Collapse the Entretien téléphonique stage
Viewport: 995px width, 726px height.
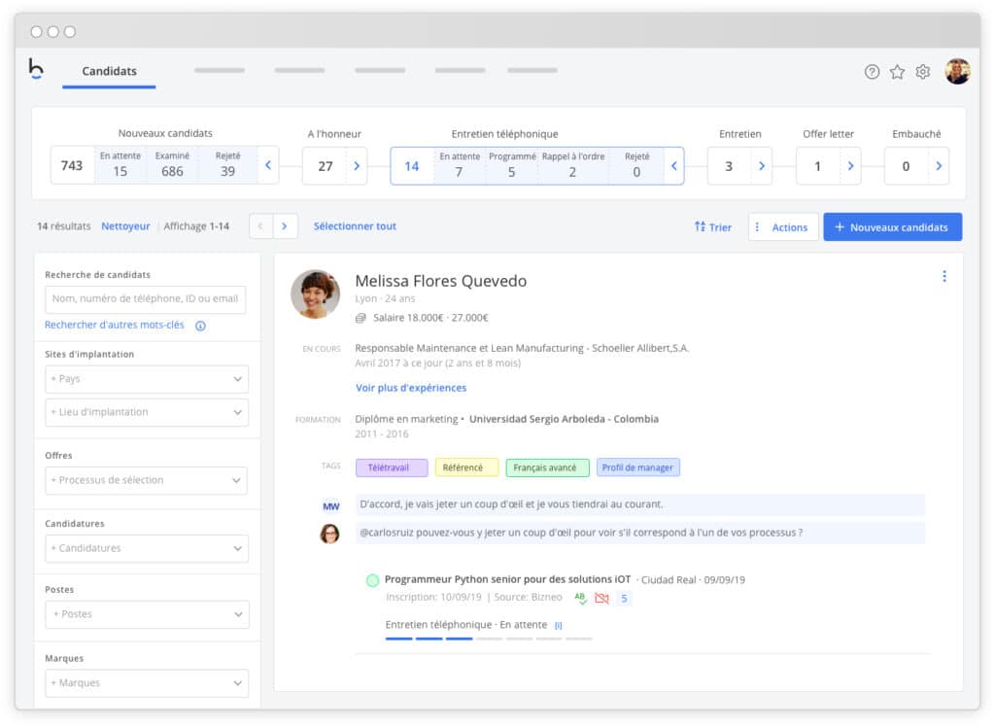click(674, 165)
